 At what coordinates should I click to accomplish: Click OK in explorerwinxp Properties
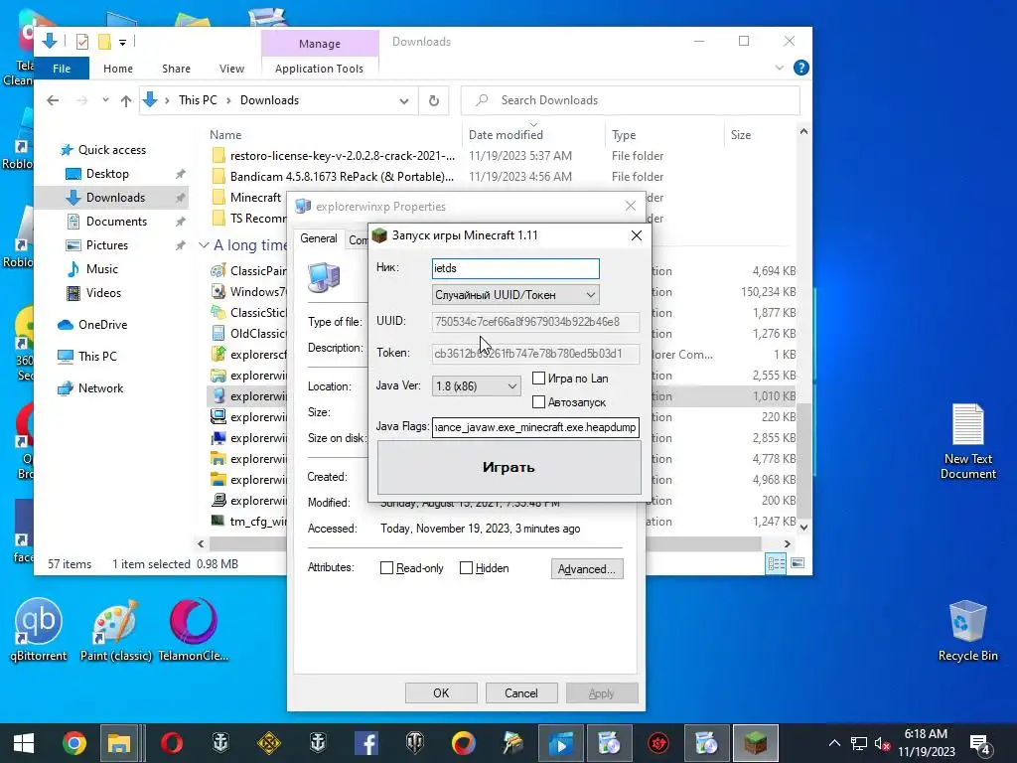coord(441,692)
